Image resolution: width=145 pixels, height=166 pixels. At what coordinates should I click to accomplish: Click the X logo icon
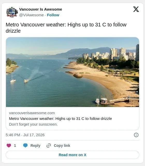coord(136,9)
